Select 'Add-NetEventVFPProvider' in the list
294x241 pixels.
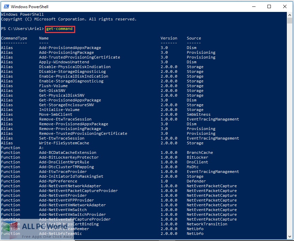tap(66, 200)
